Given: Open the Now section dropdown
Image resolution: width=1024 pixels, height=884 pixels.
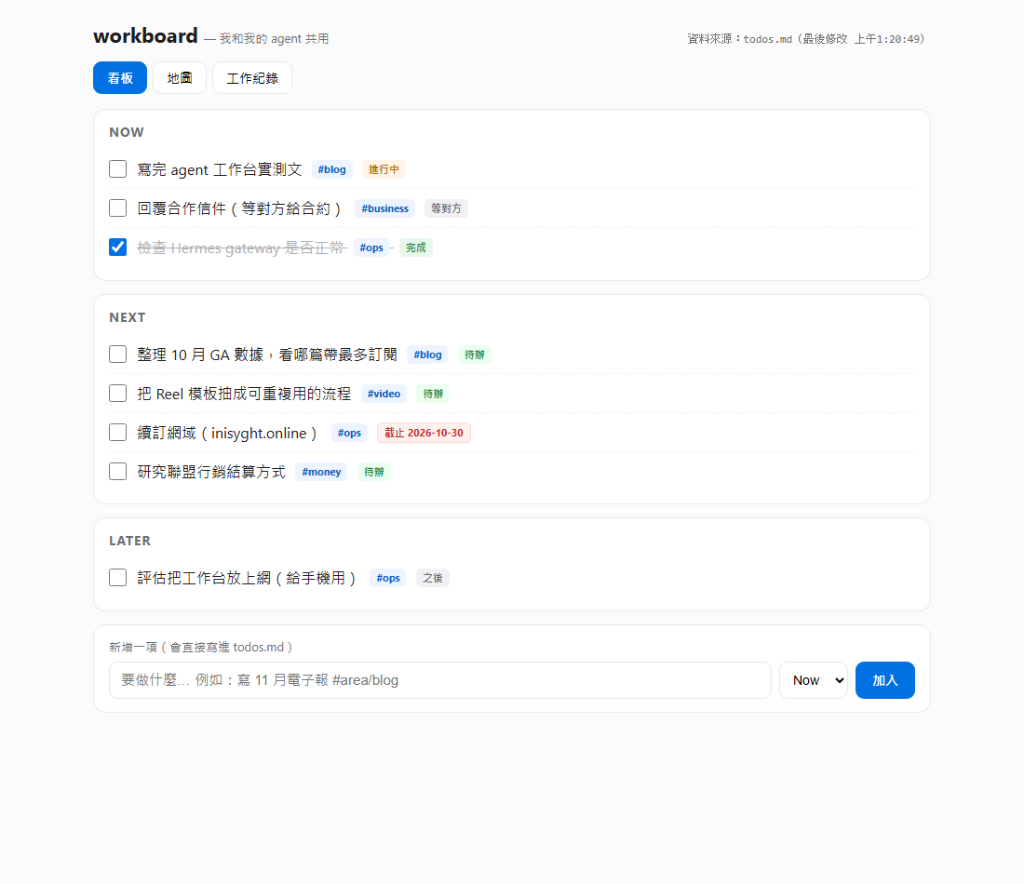Looking at the screenshot, I should pos(813,680).
